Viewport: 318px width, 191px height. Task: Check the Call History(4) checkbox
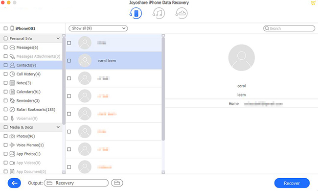pos(6,74)
